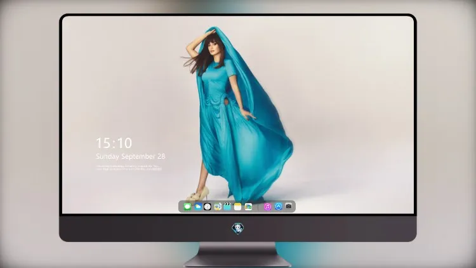Open the blue App Store icon in dock
The height and width of the screenshot is (268, 476).
279,206
